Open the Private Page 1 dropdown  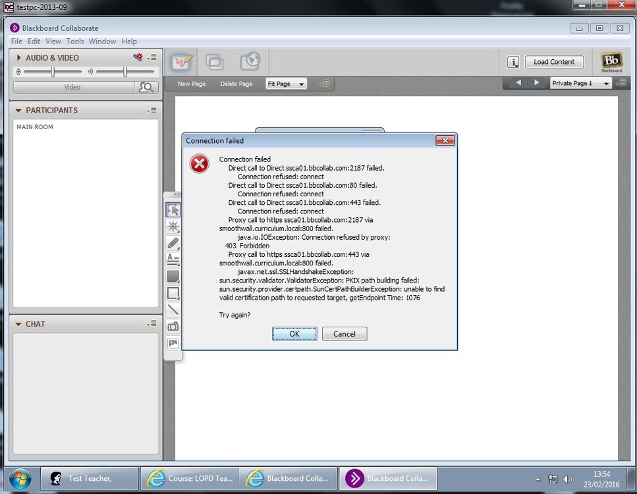[581, 83]
